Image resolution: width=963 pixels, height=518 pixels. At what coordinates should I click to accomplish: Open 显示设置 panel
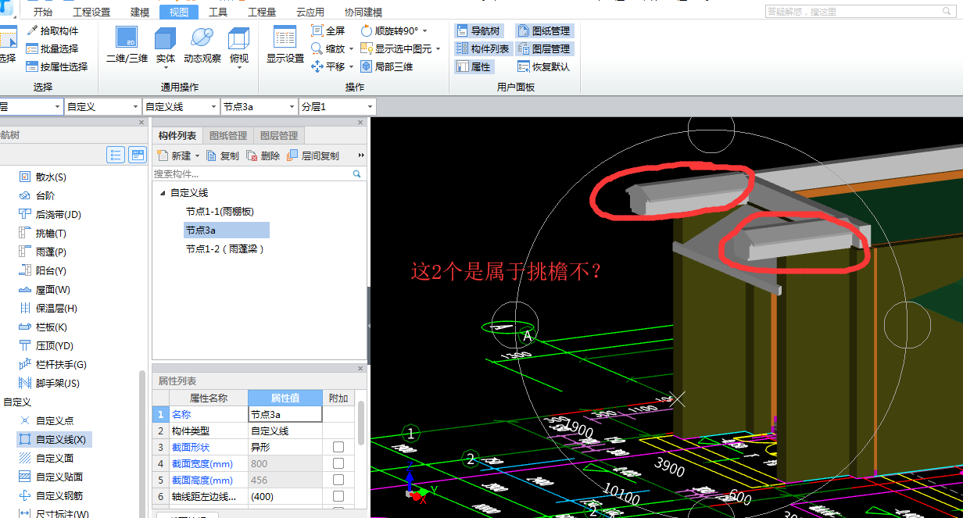285,45
